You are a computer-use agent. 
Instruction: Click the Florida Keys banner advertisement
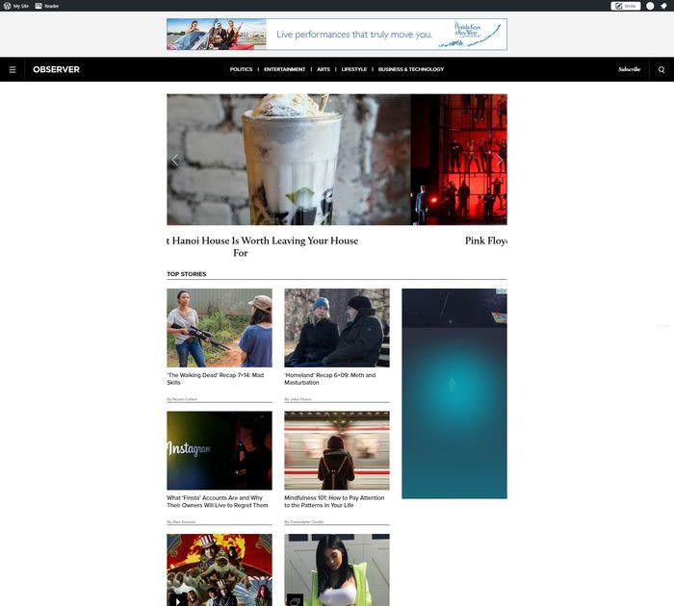[337, 35]
